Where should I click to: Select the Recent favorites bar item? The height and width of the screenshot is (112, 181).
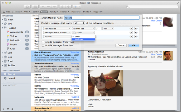(x=44, y=12)
